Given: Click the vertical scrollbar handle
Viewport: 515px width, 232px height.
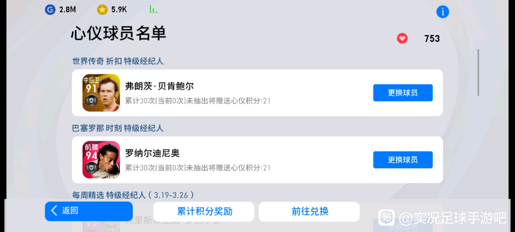Looking at the screenshot, I should 478,72.
